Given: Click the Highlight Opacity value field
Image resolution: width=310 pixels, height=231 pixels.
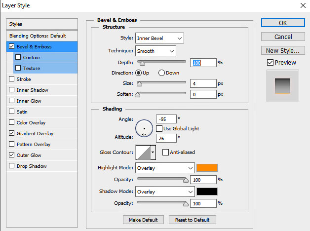Looking at the screenshot, I should point(203,180).
